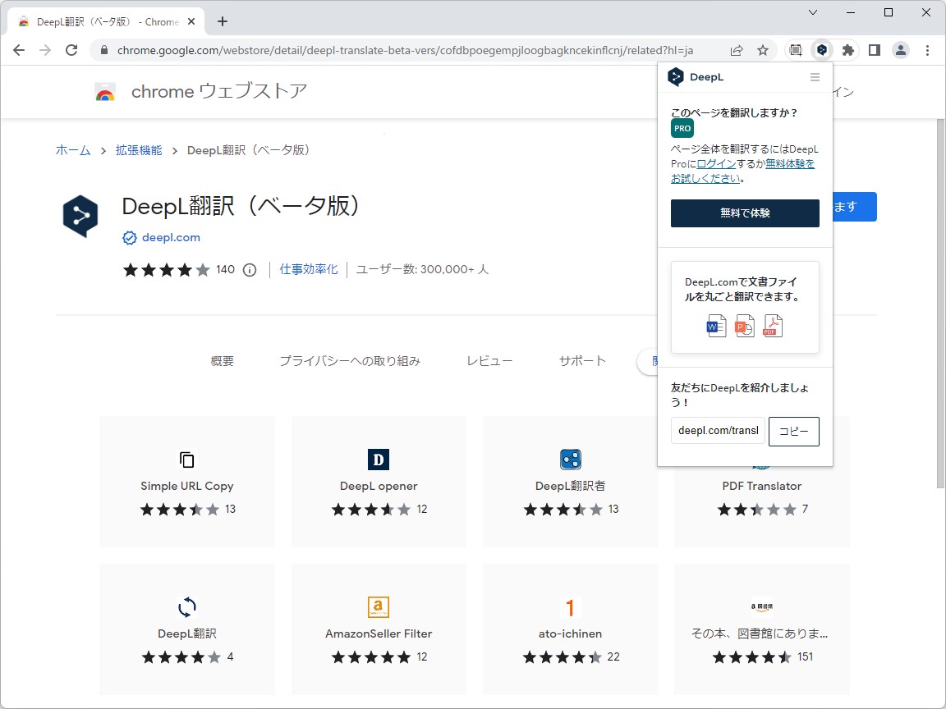Click the screen capture extension icon
This screenshot has width=946, height=709.
click(796, 50)
